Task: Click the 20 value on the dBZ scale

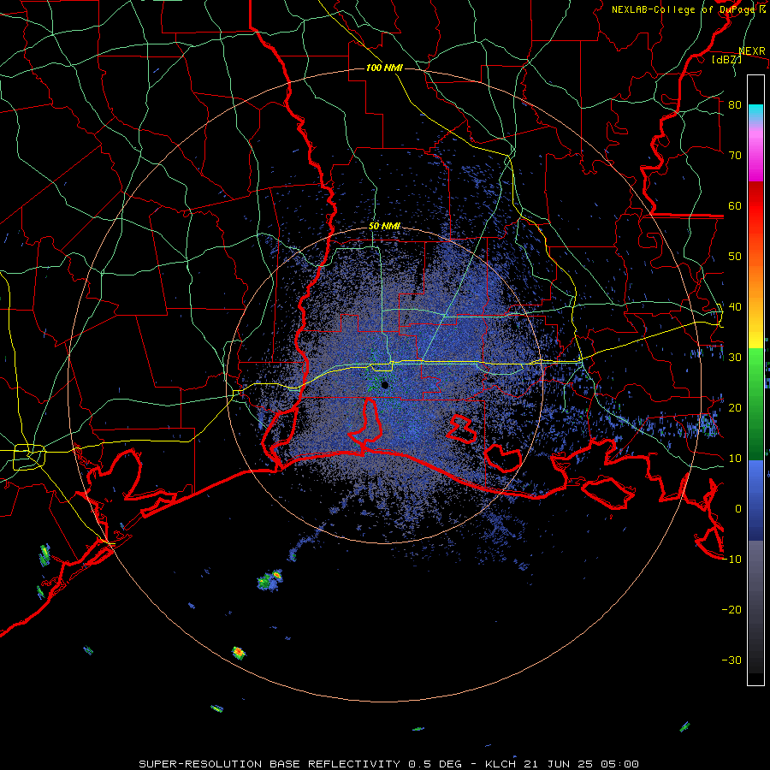Action: (x=735, y=408)
